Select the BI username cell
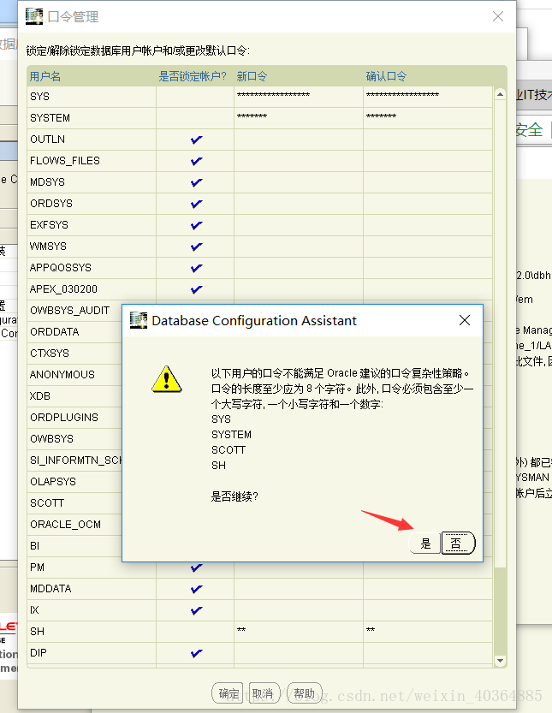 point(74,546)
